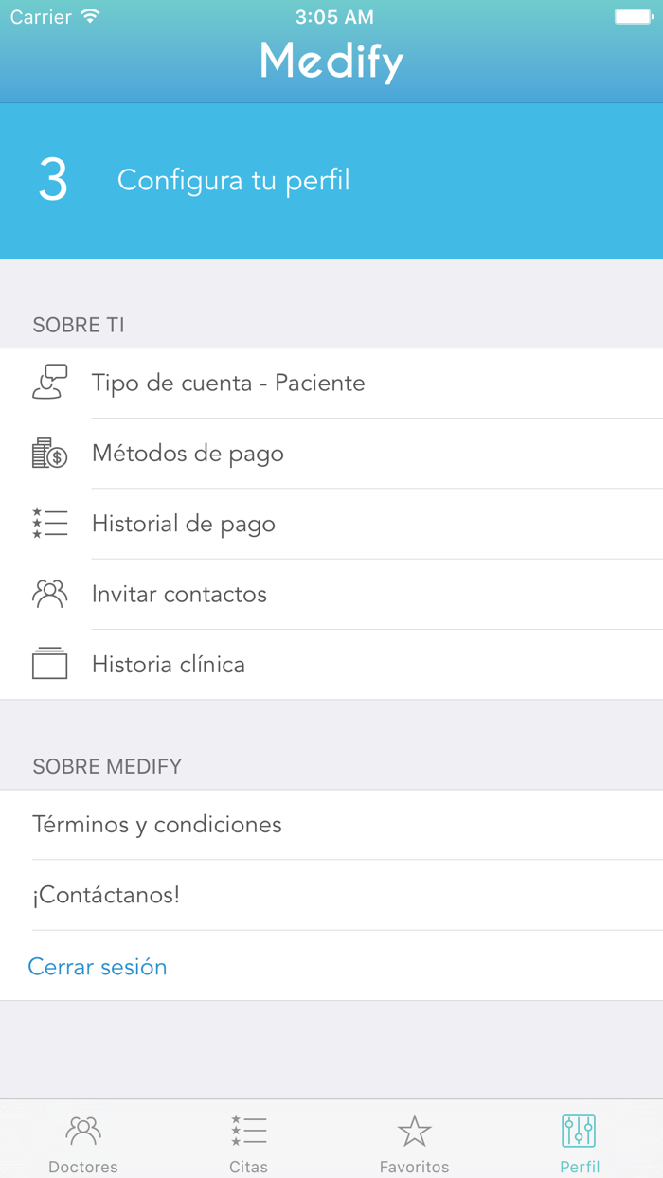This screenshot has width=663, height=1178.
Task: Switch to the Favoritos tab
Action: tap(414, 1141)
